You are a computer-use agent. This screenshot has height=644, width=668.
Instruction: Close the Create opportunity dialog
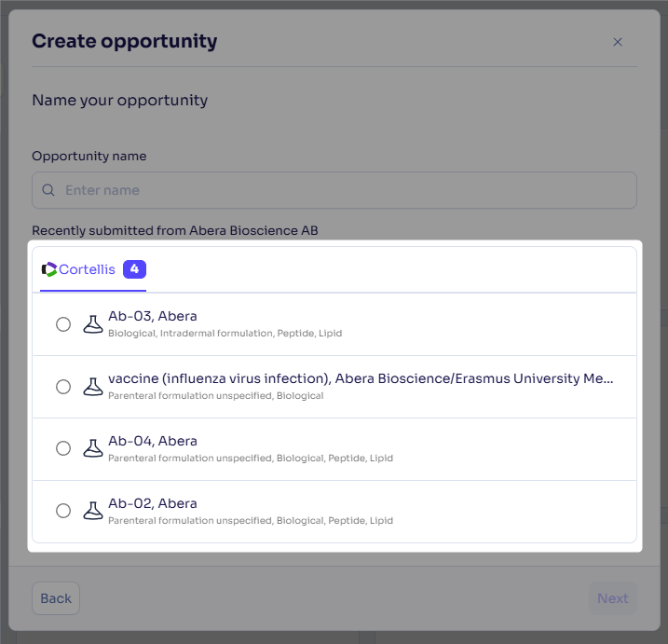(618, 42)
